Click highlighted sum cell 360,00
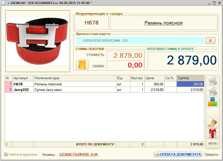Viewport: 223px width, 161px height. (x=190, y=84)
